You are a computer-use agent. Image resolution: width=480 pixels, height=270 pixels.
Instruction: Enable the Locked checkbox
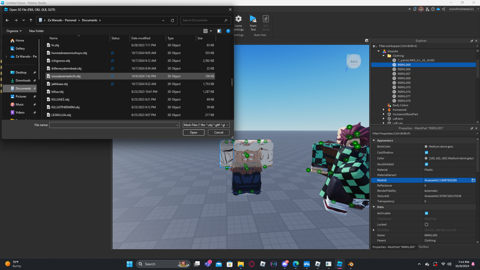[426, 224]
